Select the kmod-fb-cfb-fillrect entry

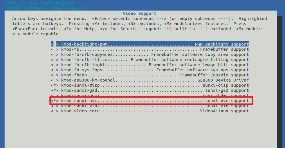click(x=155, y=60)
